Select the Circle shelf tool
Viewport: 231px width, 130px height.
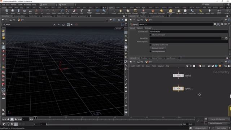48,11
